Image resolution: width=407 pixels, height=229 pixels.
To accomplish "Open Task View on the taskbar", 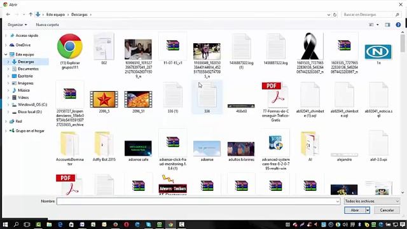I will click(27, 225).
